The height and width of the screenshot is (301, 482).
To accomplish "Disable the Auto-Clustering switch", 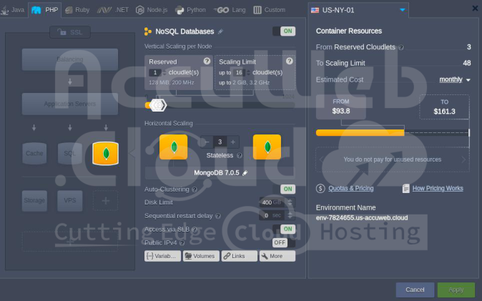I will pyautogui.click(x=287, y=189).
